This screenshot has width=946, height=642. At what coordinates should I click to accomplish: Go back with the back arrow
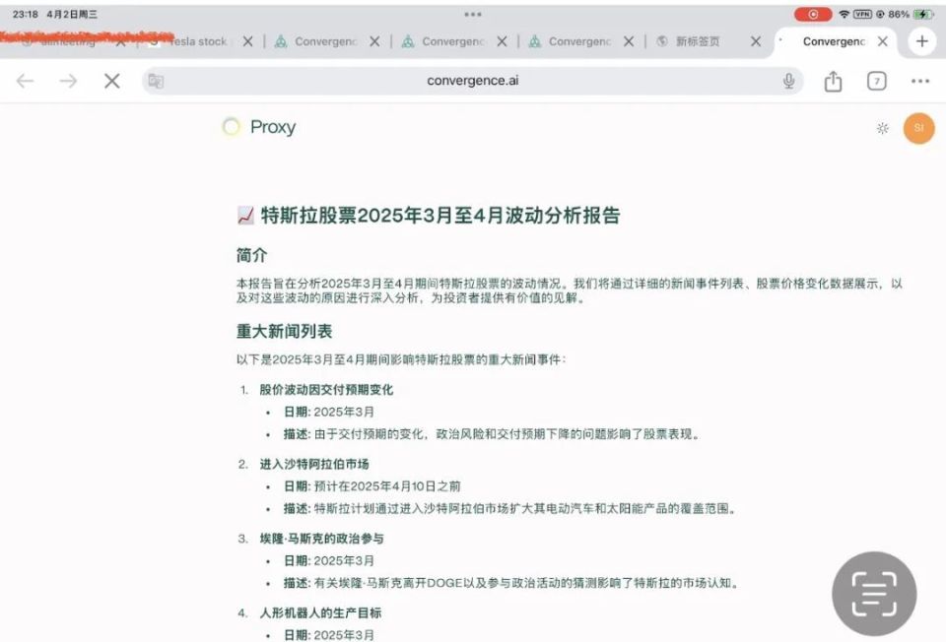pos(25,81)
